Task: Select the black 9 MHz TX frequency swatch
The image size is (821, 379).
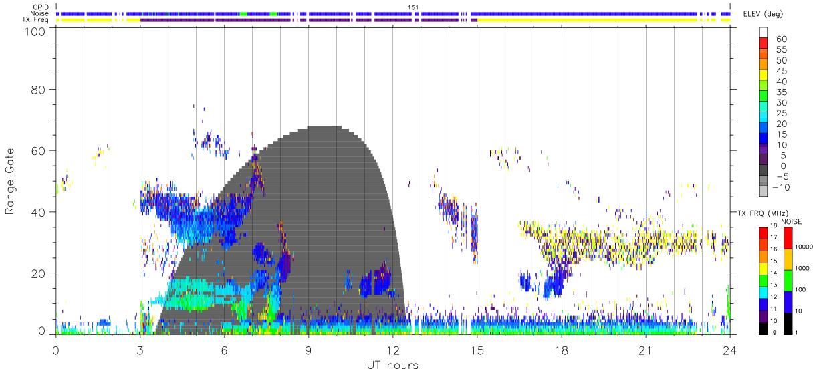Action: [764, 328]
